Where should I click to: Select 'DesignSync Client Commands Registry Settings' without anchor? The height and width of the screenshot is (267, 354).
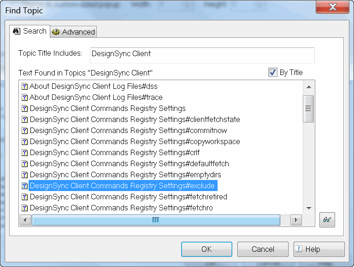click(108, 109)
